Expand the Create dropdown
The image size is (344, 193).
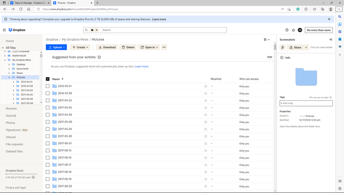click(x=80, y=47)
